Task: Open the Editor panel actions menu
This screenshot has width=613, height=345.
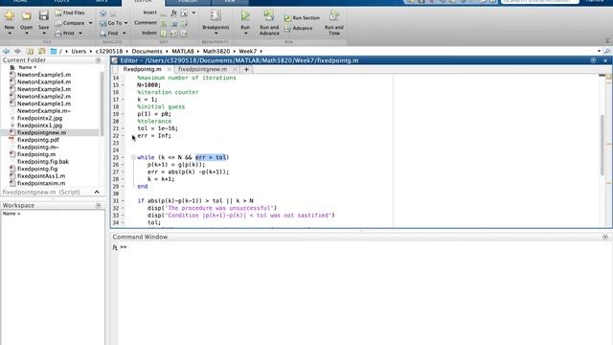Action: [594, 60]
